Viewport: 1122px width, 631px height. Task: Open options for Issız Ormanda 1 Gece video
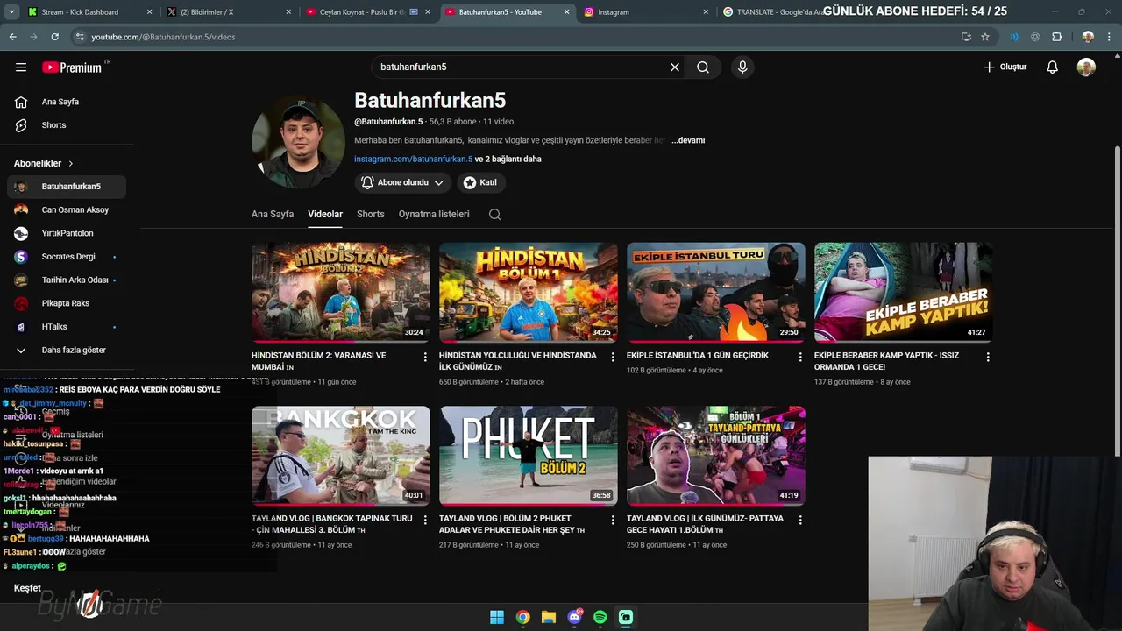(988, 357)
